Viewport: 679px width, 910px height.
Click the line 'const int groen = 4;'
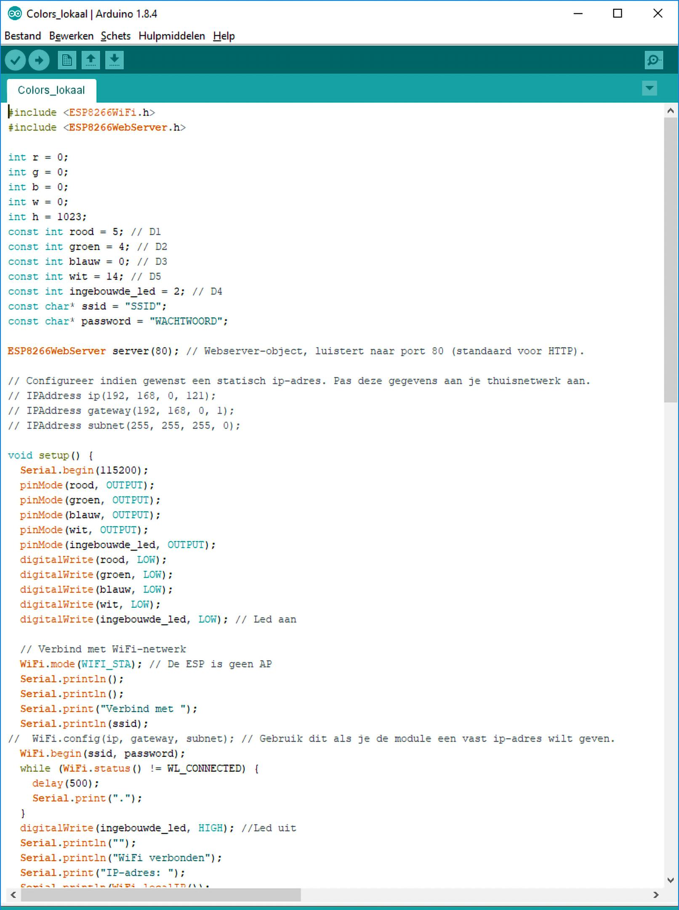pyautogui.click(x=88, y=247)
